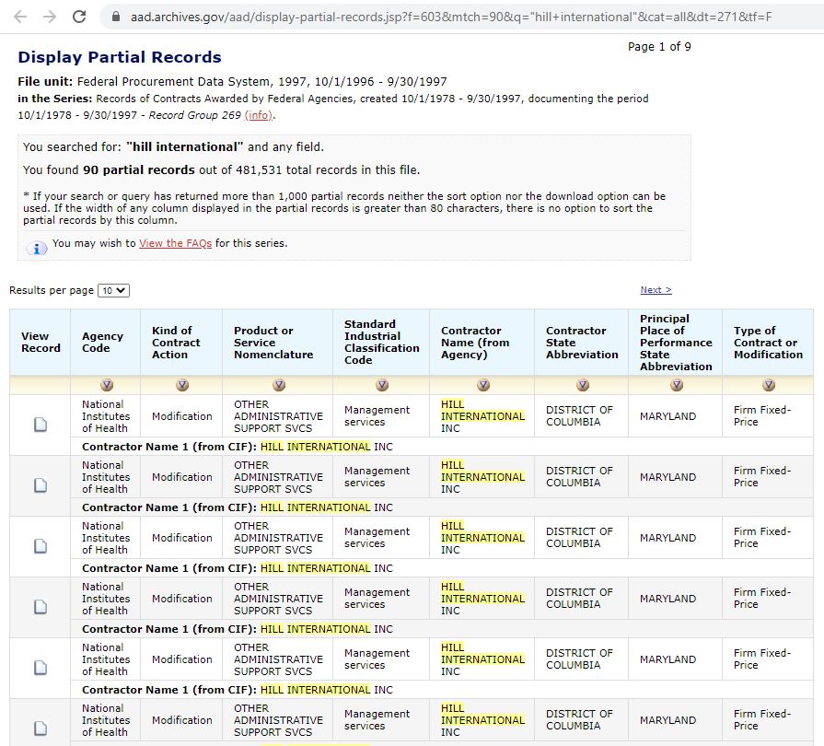
Task: Select first row's HILL INTERNATIONAL INC contractor cell
Action: (482, 416)
